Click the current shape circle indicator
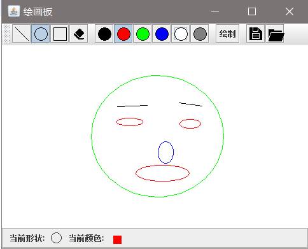The image size is (308, 249). 56,238
